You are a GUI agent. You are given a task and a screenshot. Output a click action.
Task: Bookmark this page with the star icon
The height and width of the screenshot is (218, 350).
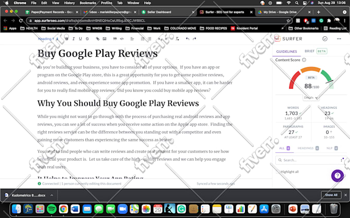(288, 21)
